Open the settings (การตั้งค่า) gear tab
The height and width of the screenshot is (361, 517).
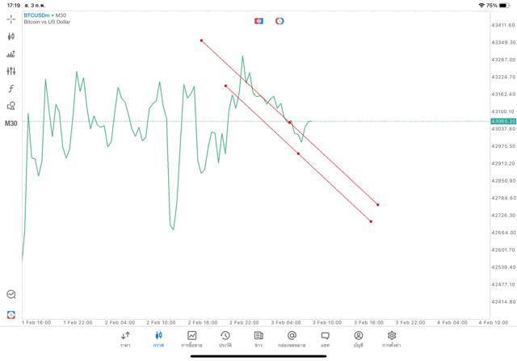(392, 338)
